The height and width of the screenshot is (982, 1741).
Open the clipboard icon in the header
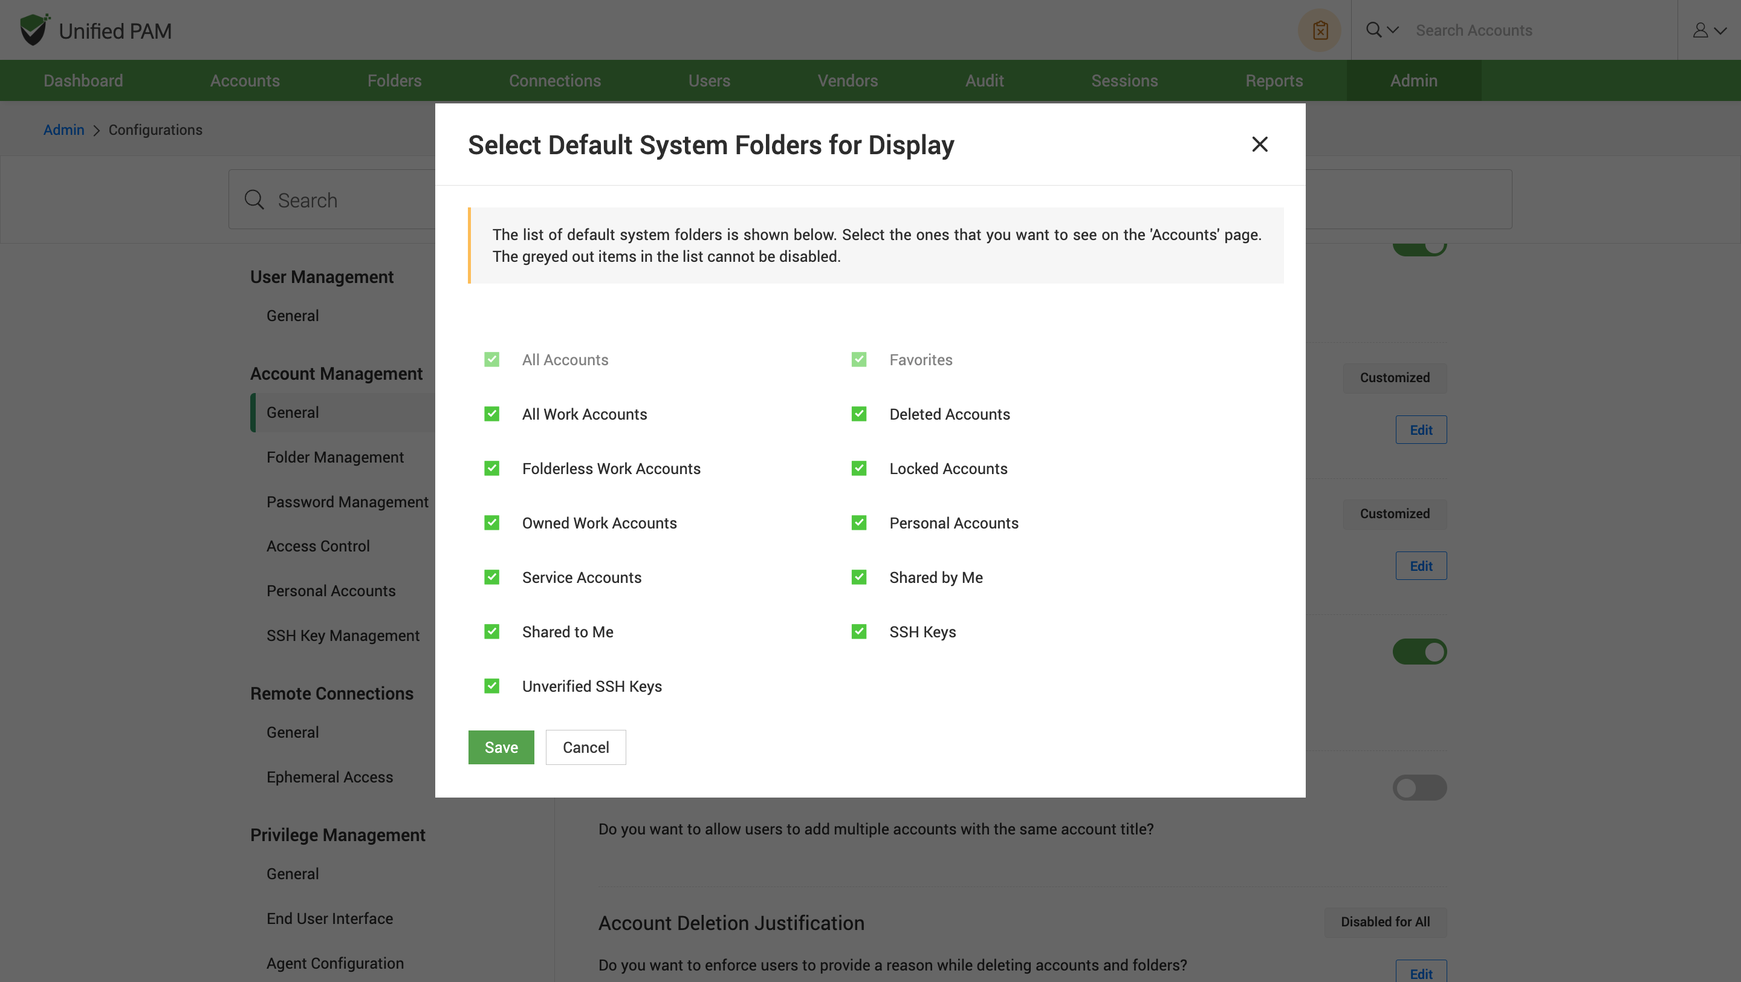(1319, 30)
